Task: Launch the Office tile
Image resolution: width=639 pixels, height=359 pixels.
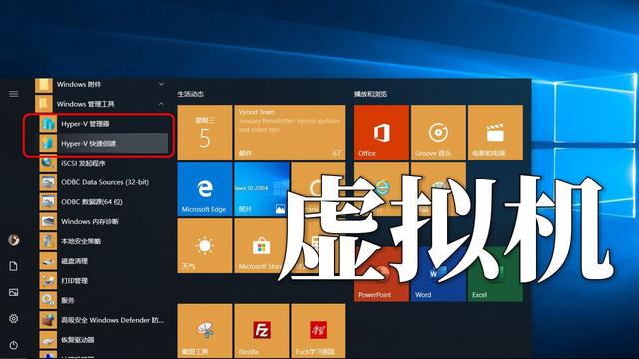Action: tap(381, 133)
